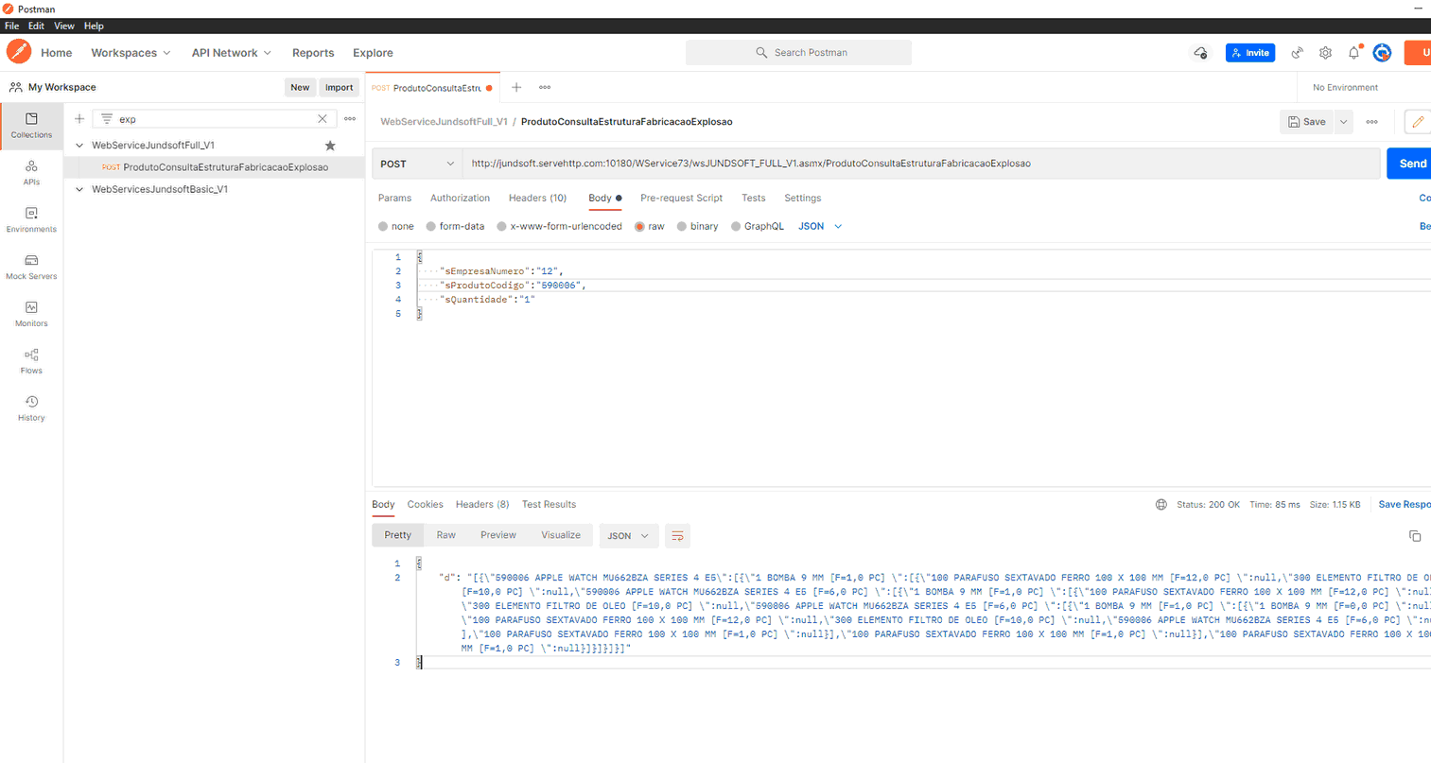Open the Environments sidebar panel
Image resolution: width=1431 pixels, height=763 pixels.
click(31, 219)
